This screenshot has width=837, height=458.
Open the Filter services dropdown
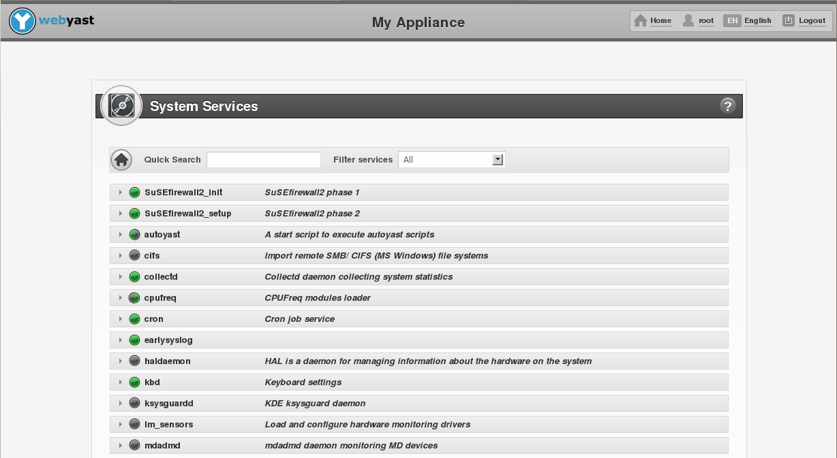(498, 159)
